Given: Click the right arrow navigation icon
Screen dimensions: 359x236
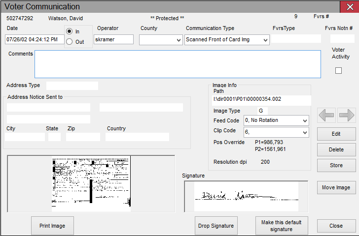Looking at the screenshot, I should pyautogui.click(x=347, y=116).
